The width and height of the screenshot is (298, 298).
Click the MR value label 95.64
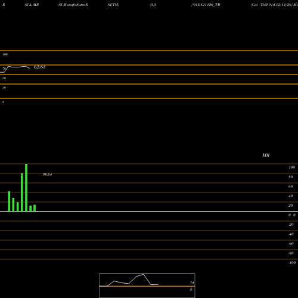click(47, 175)
